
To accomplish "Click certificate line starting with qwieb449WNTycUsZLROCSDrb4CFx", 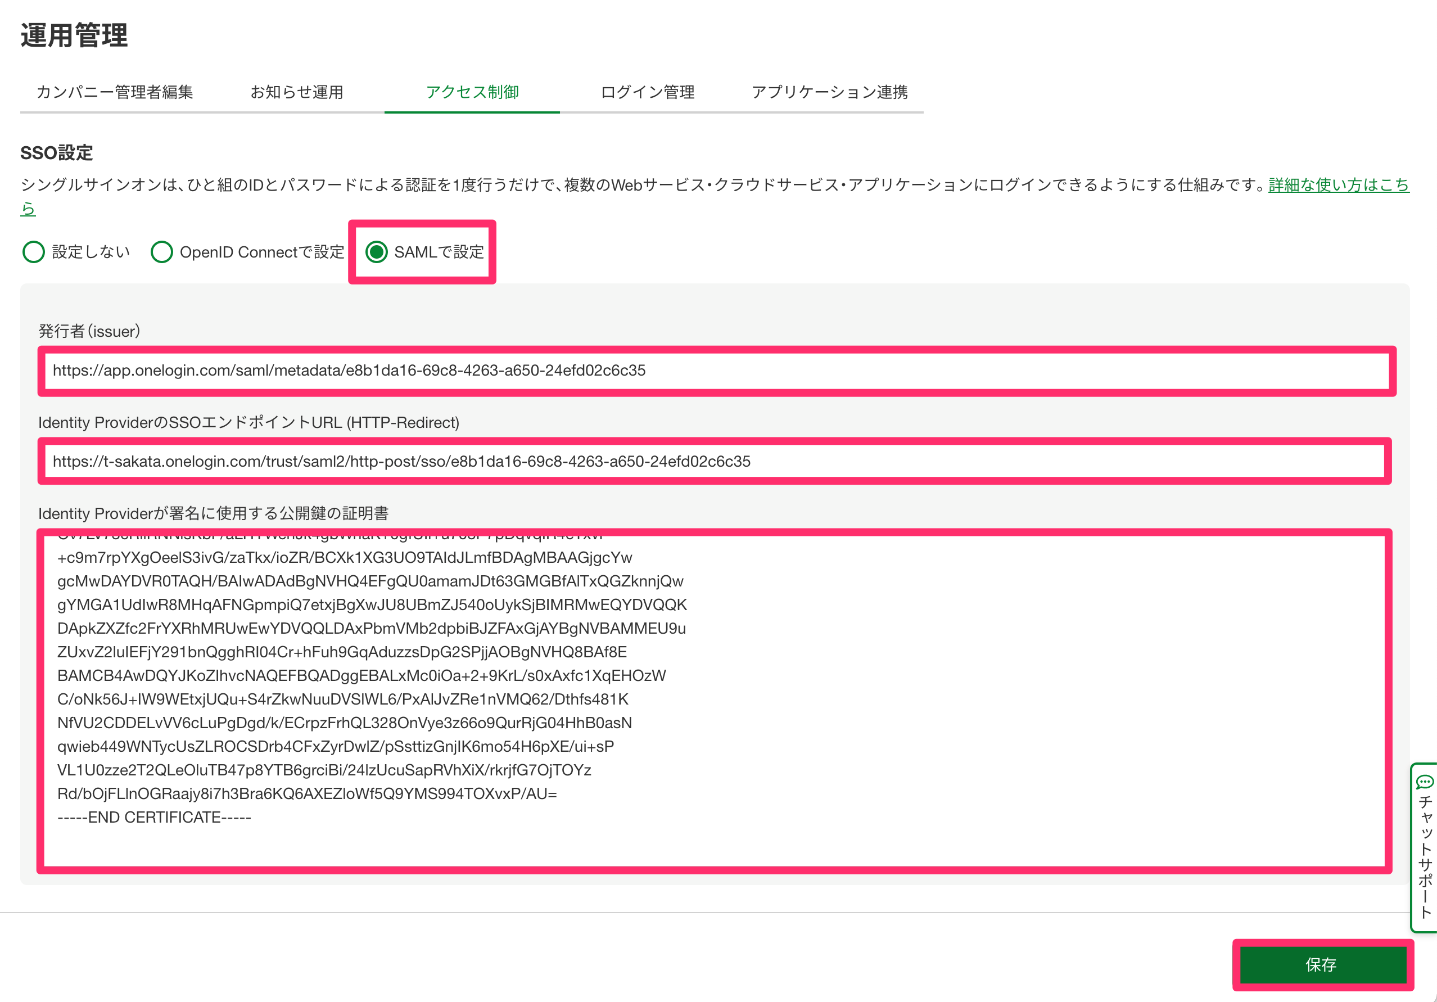I will pos(336,747).
